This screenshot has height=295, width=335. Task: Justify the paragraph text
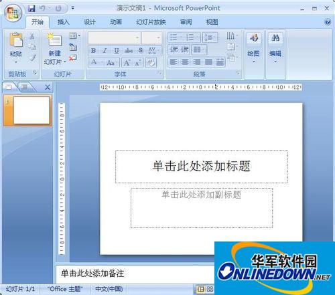(x=208, y=62)
